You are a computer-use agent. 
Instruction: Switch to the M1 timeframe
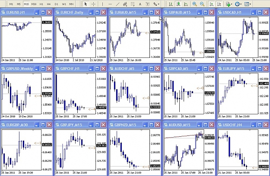[11, 4]
